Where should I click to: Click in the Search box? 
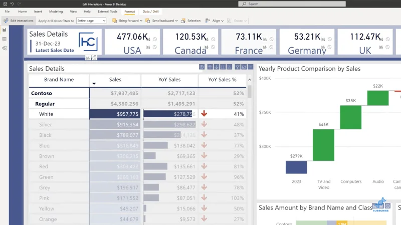[x=292, y=4]
